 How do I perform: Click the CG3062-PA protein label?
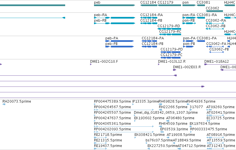216,44
